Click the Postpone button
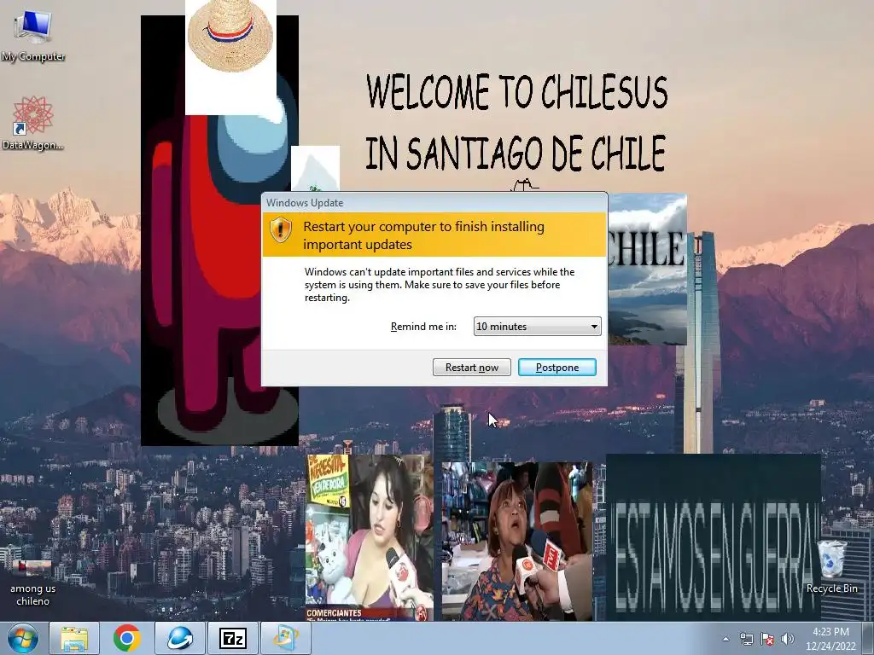874x655 pixels. click(x=556, y=367)
